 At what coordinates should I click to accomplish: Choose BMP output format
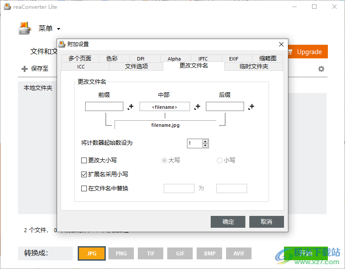(x=209, y=253)
